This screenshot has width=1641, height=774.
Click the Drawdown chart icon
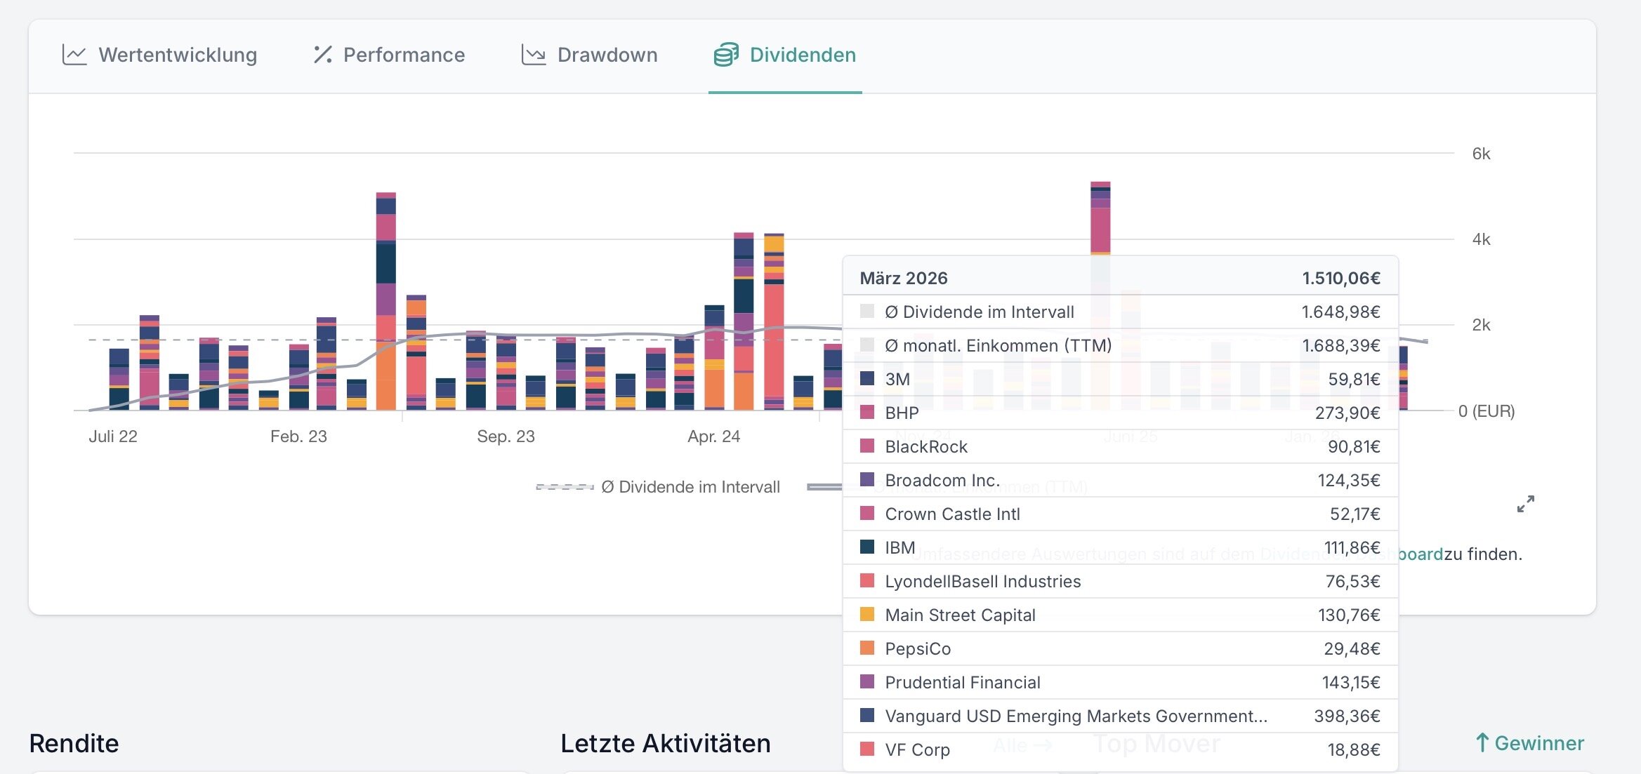pos(534,55)
